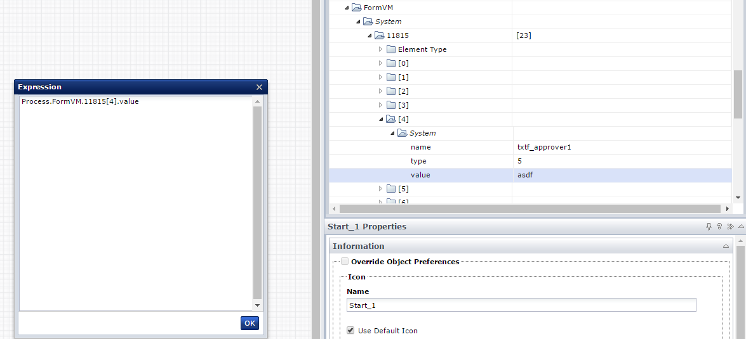Screen dimensions: 746x339
Task: Click the double-arrow icon in Start_1 Properties header
Action: 730,227
